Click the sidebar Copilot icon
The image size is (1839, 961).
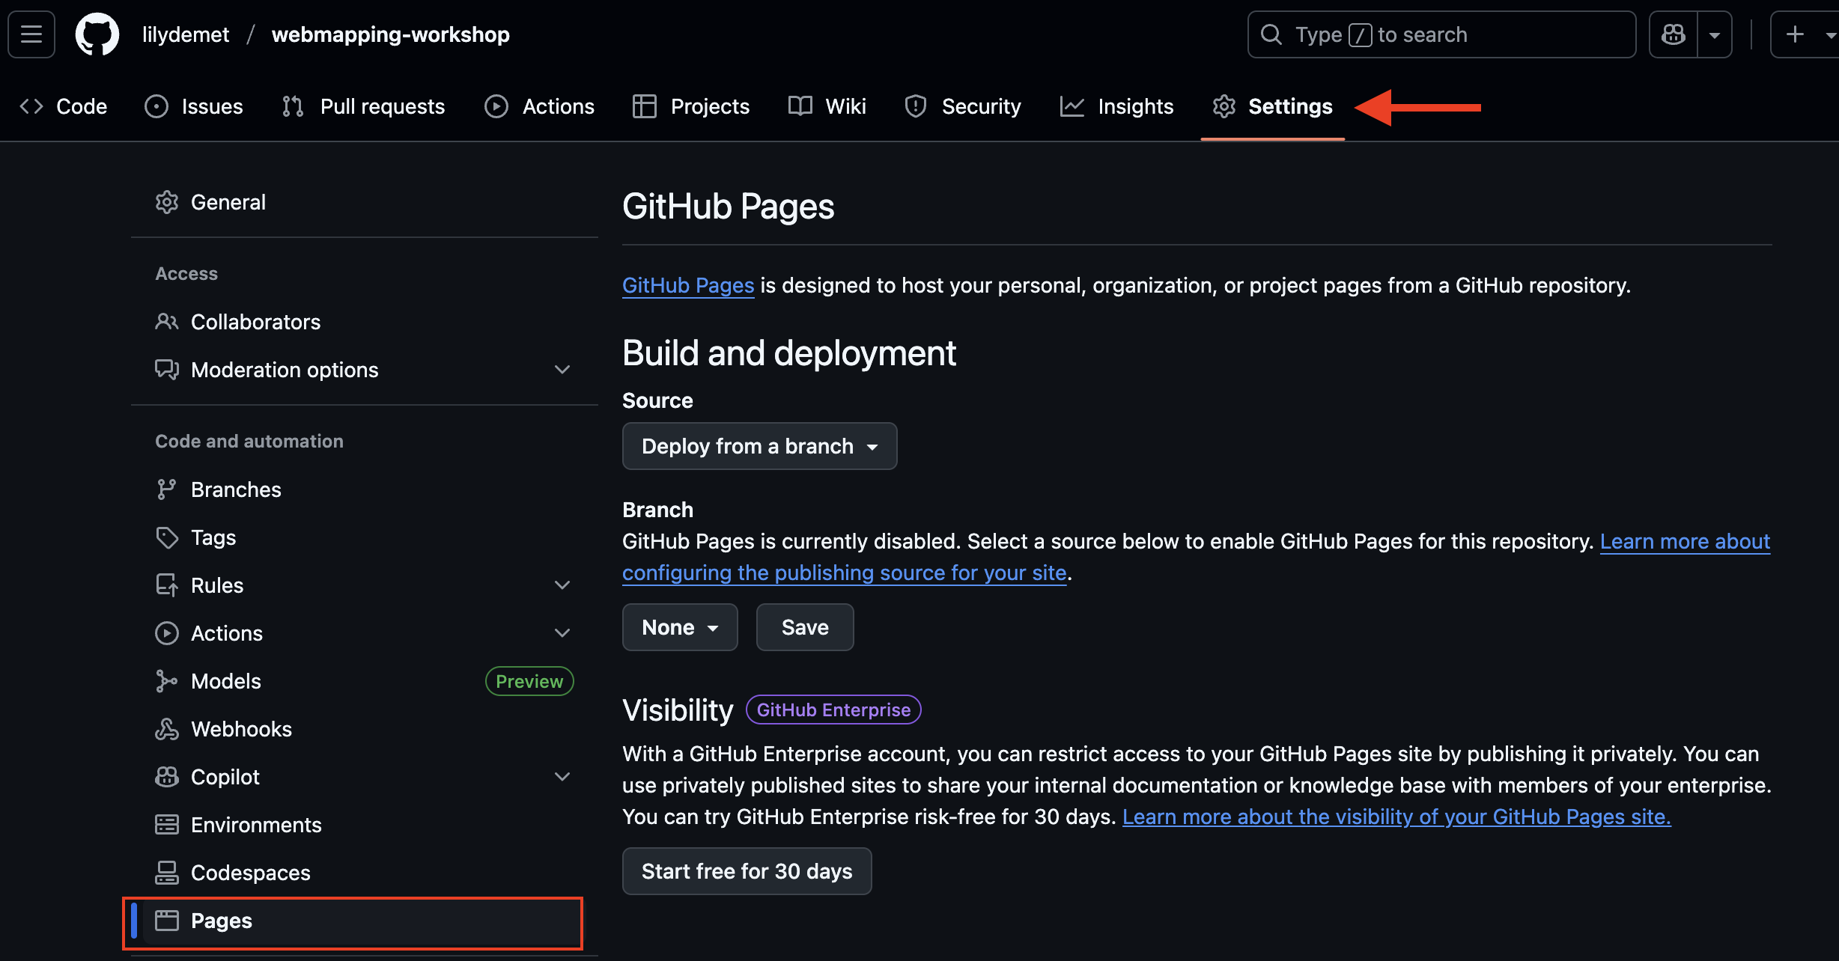(167, 777)
